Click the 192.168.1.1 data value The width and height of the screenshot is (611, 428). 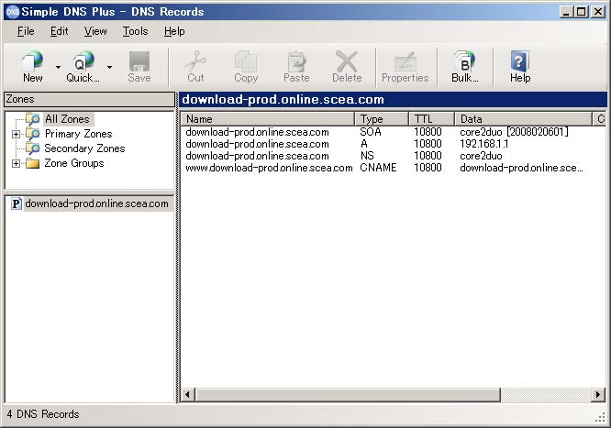coord(484,144)
